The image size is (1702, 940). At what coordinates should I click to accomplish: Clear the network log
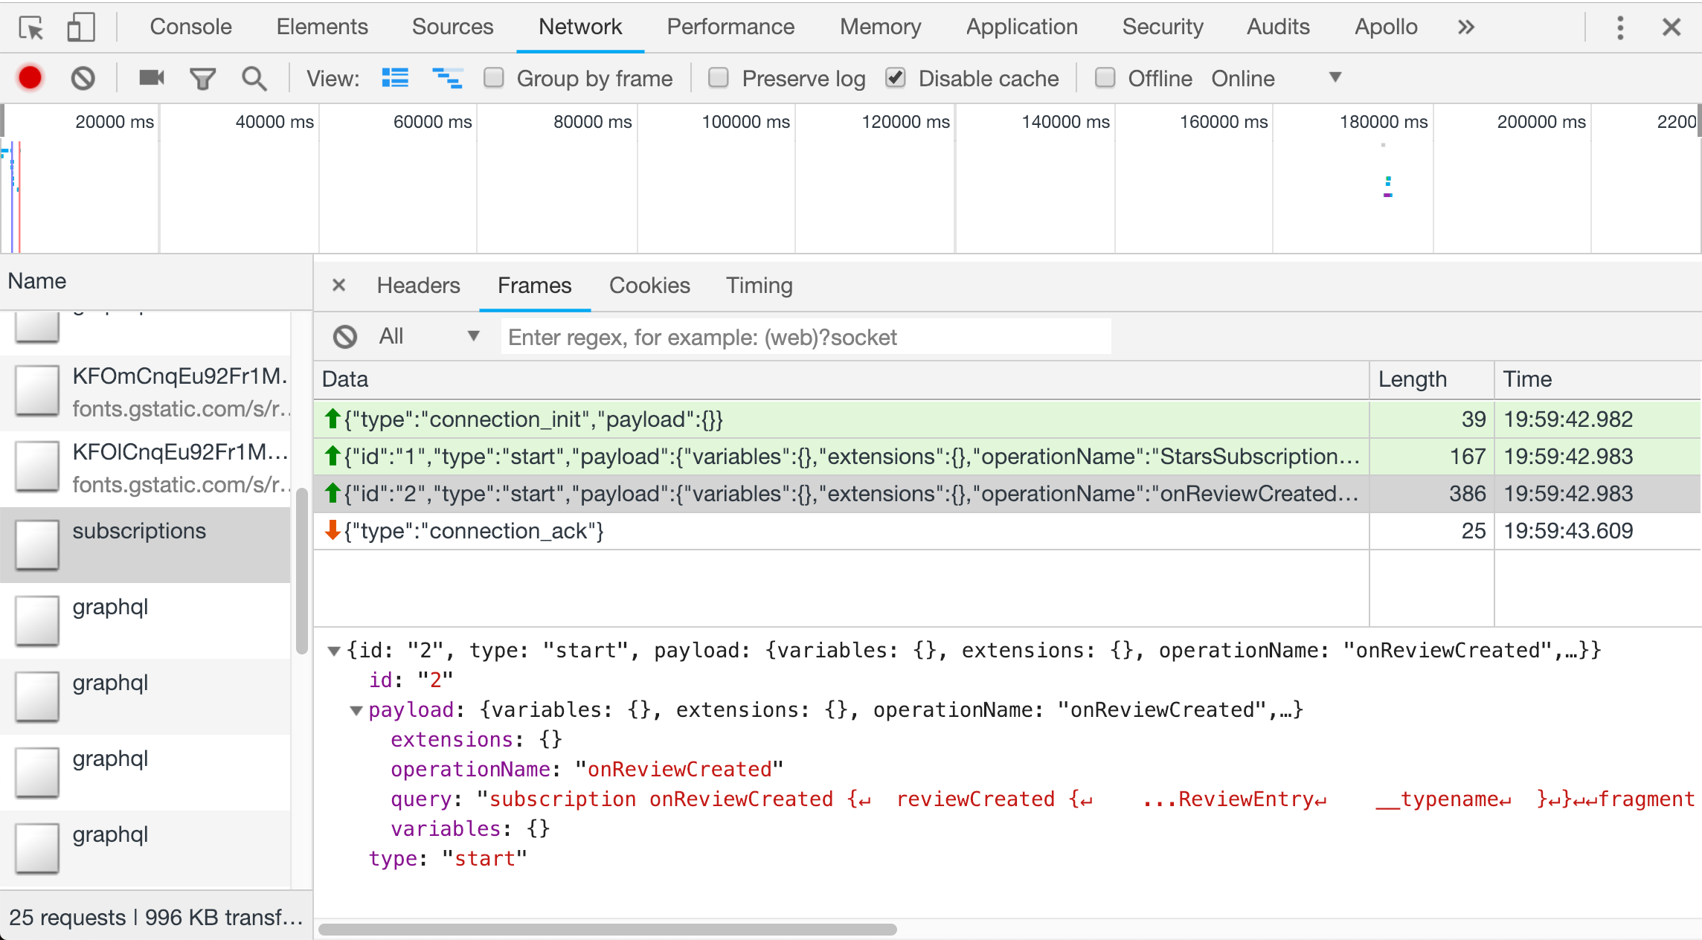click(83, 78)
